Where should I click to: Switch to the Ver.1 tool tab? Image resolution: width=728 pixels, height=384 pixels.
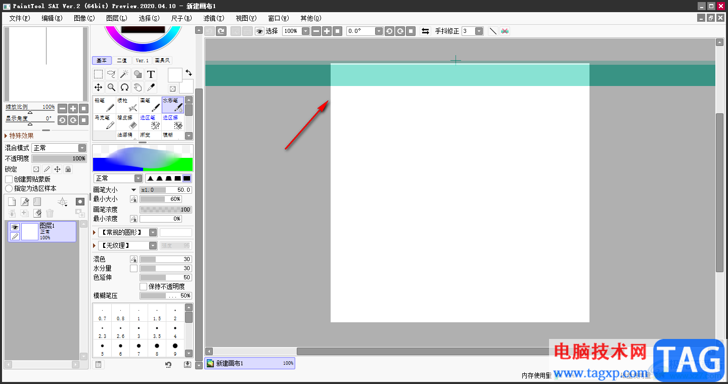(x=142, y=61)
